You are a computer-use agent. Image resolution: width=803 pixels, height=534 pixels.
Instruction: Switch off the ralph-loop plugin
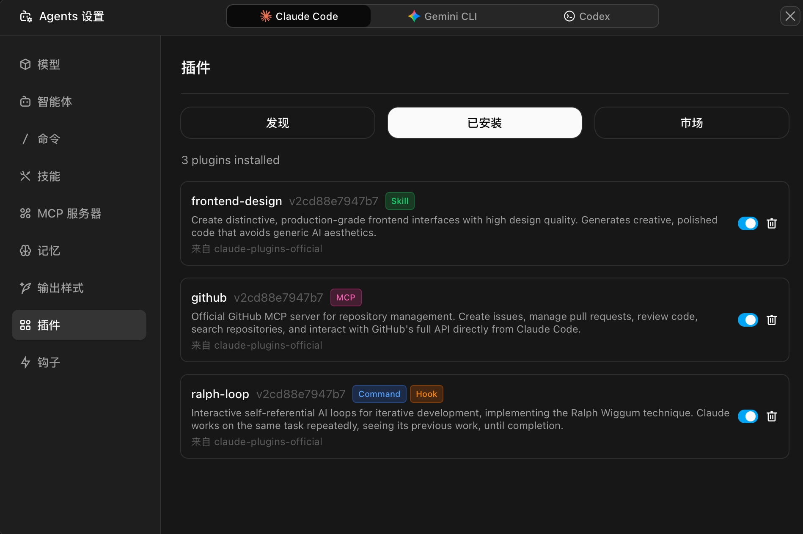pyautogui.click(x=748, y=416)
